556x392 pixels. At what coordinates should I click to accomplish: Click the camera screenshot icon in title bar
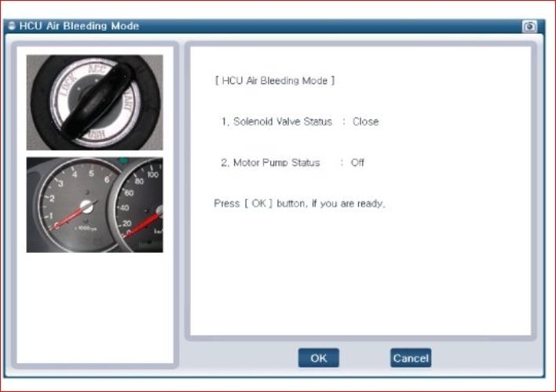(x=529, y=26)
